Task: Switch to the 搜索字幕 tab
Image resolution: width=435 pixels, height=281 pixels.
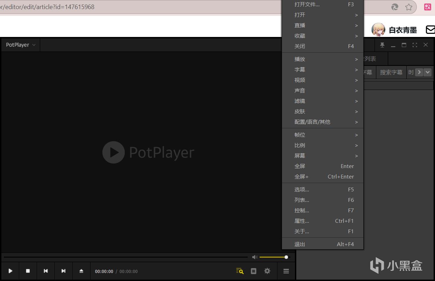Action: point(391,73)
